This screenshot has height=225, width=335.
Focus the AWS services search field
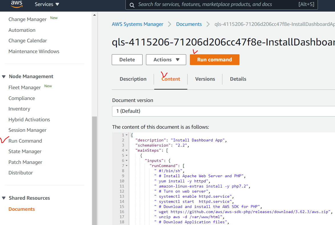[222, 5]
